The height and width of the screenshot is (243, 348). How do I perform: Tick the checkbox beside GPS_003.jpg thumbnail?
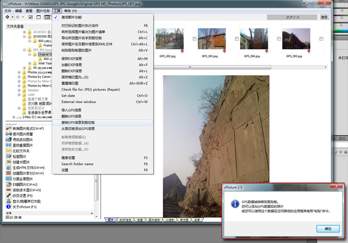194,39
